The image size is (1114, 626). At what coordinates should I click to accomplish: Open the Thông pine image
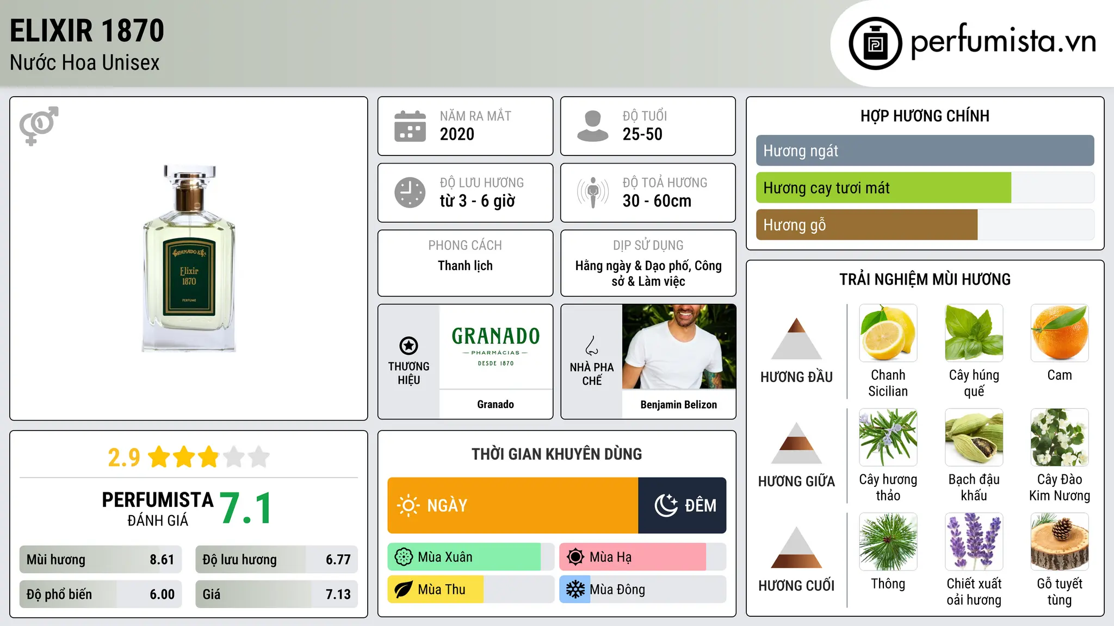(x=888, y=541)
